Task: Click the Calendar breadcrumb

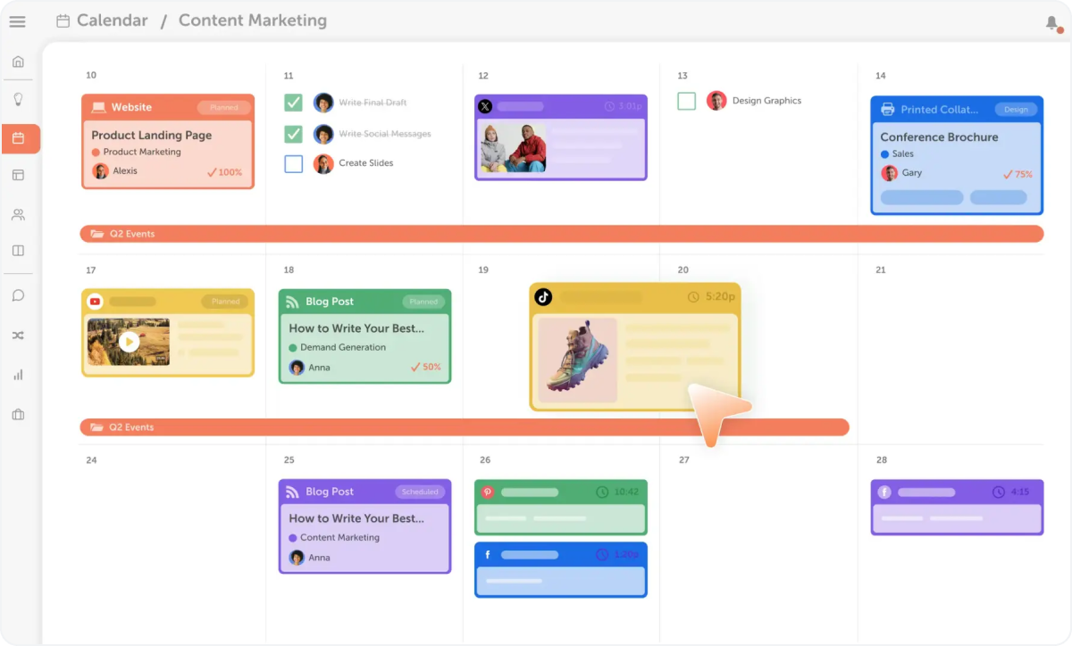Action: tap(112, 21)
